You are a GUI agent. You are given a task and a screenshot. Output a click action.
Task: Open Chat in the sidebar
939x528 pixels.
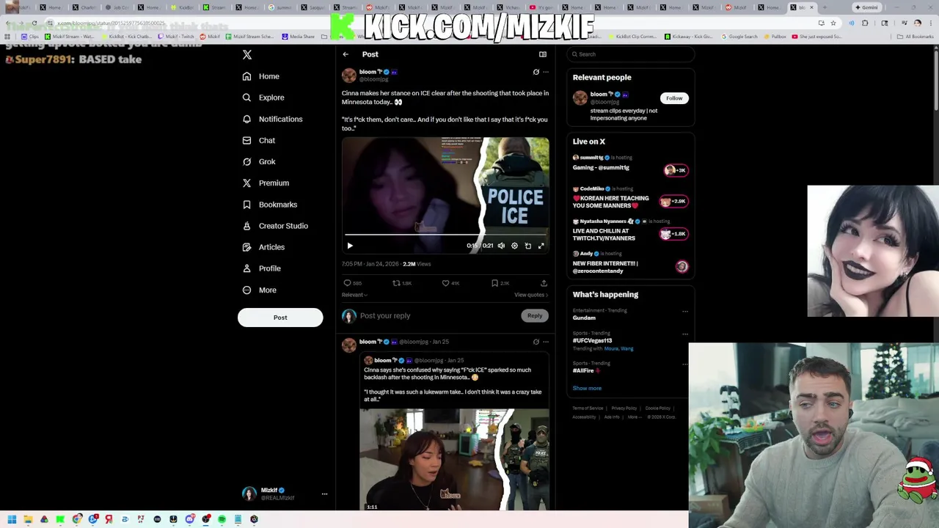(x=258, y=140)
